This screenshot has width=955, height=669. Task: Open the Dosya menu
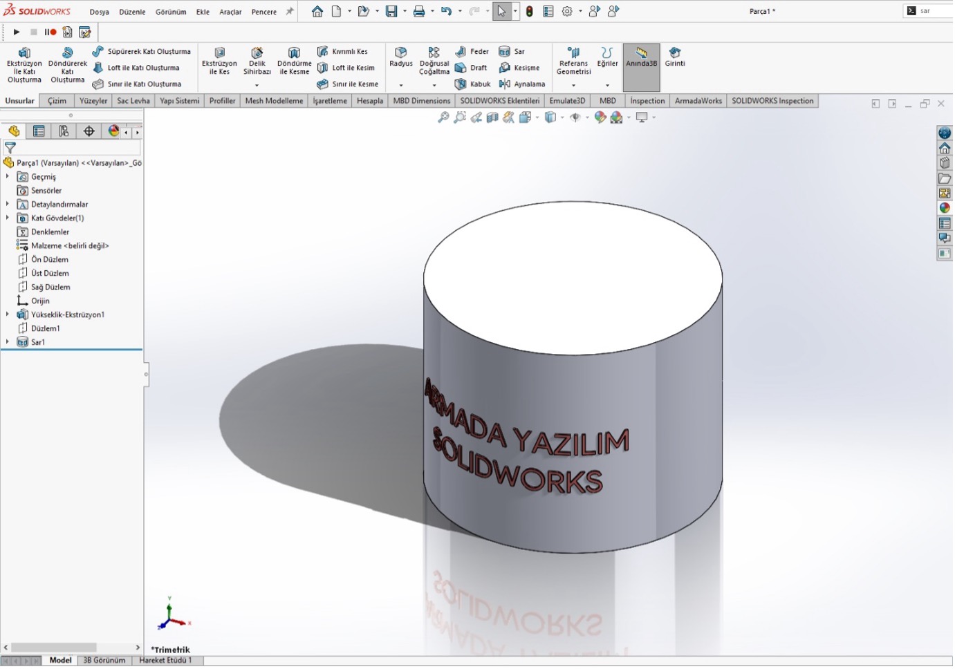[x=99, y=12]
